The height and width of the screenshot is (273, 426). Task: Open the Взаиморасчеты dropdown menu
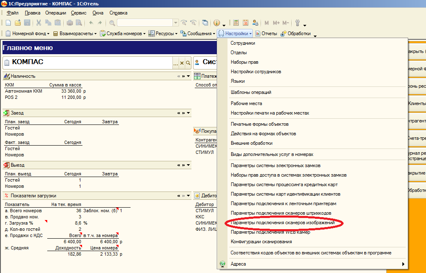75,34
